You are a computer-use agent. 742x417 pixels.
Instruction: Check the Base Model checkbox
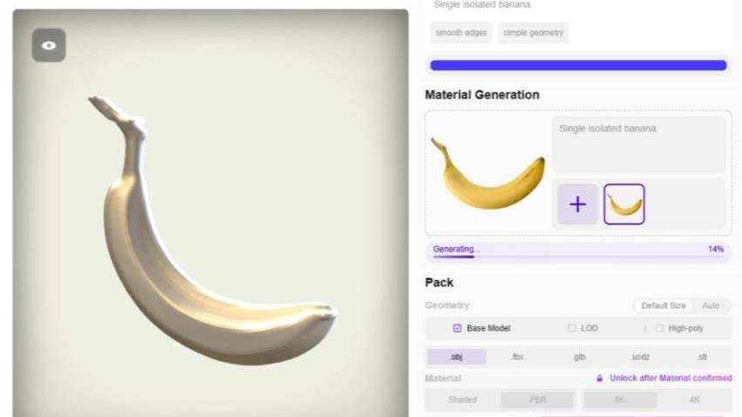pos(457,328)
